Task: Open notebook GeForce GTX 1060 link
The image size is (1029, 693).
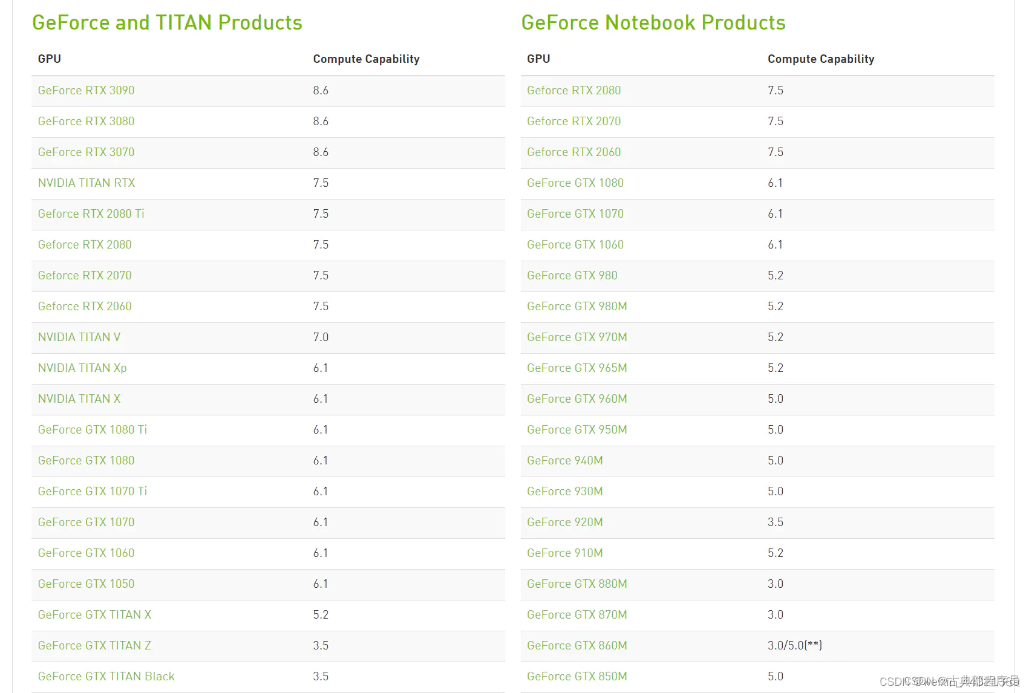Action: (575, 245)
